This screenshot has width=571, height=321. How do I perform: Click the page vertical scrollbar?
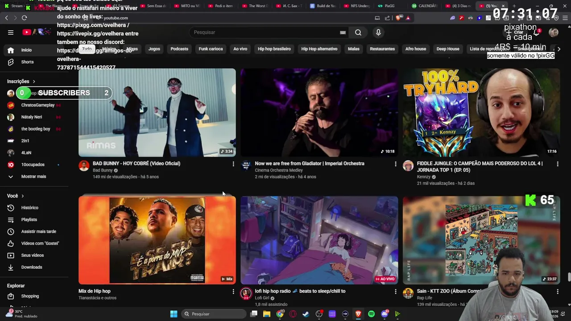point(569,276)
